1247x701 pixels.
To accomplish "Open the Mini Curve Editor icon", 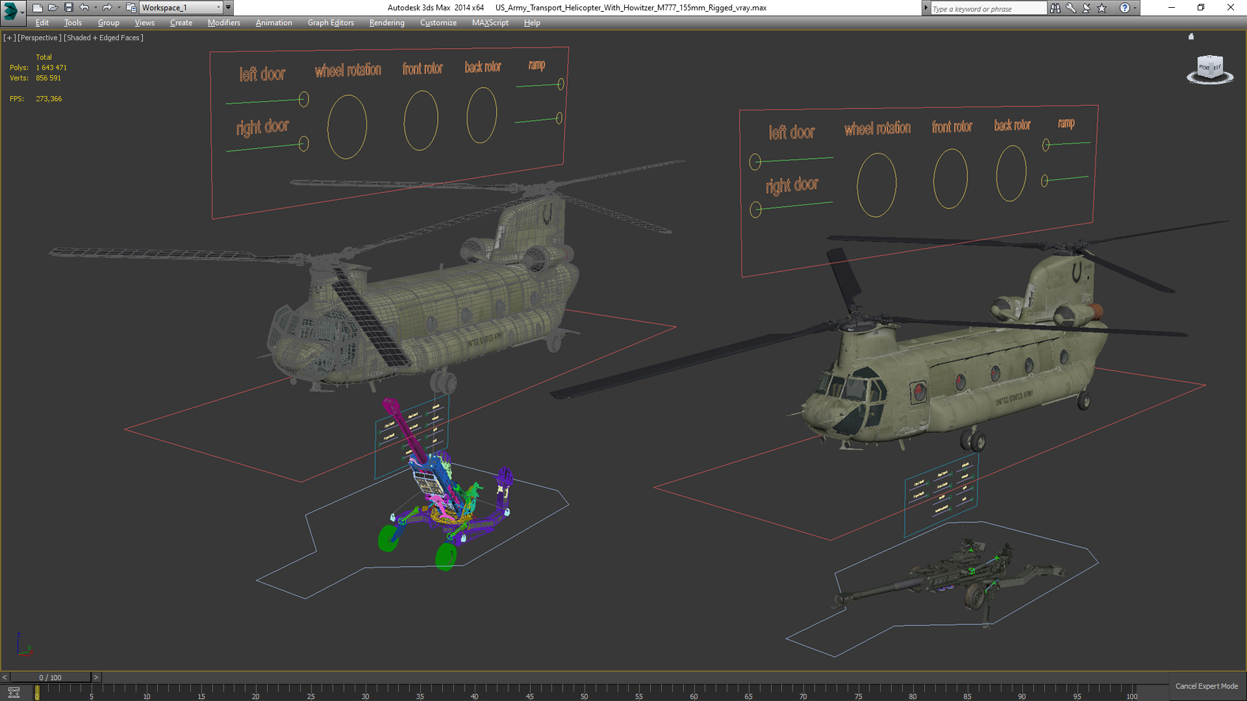I will pos(14,693).
